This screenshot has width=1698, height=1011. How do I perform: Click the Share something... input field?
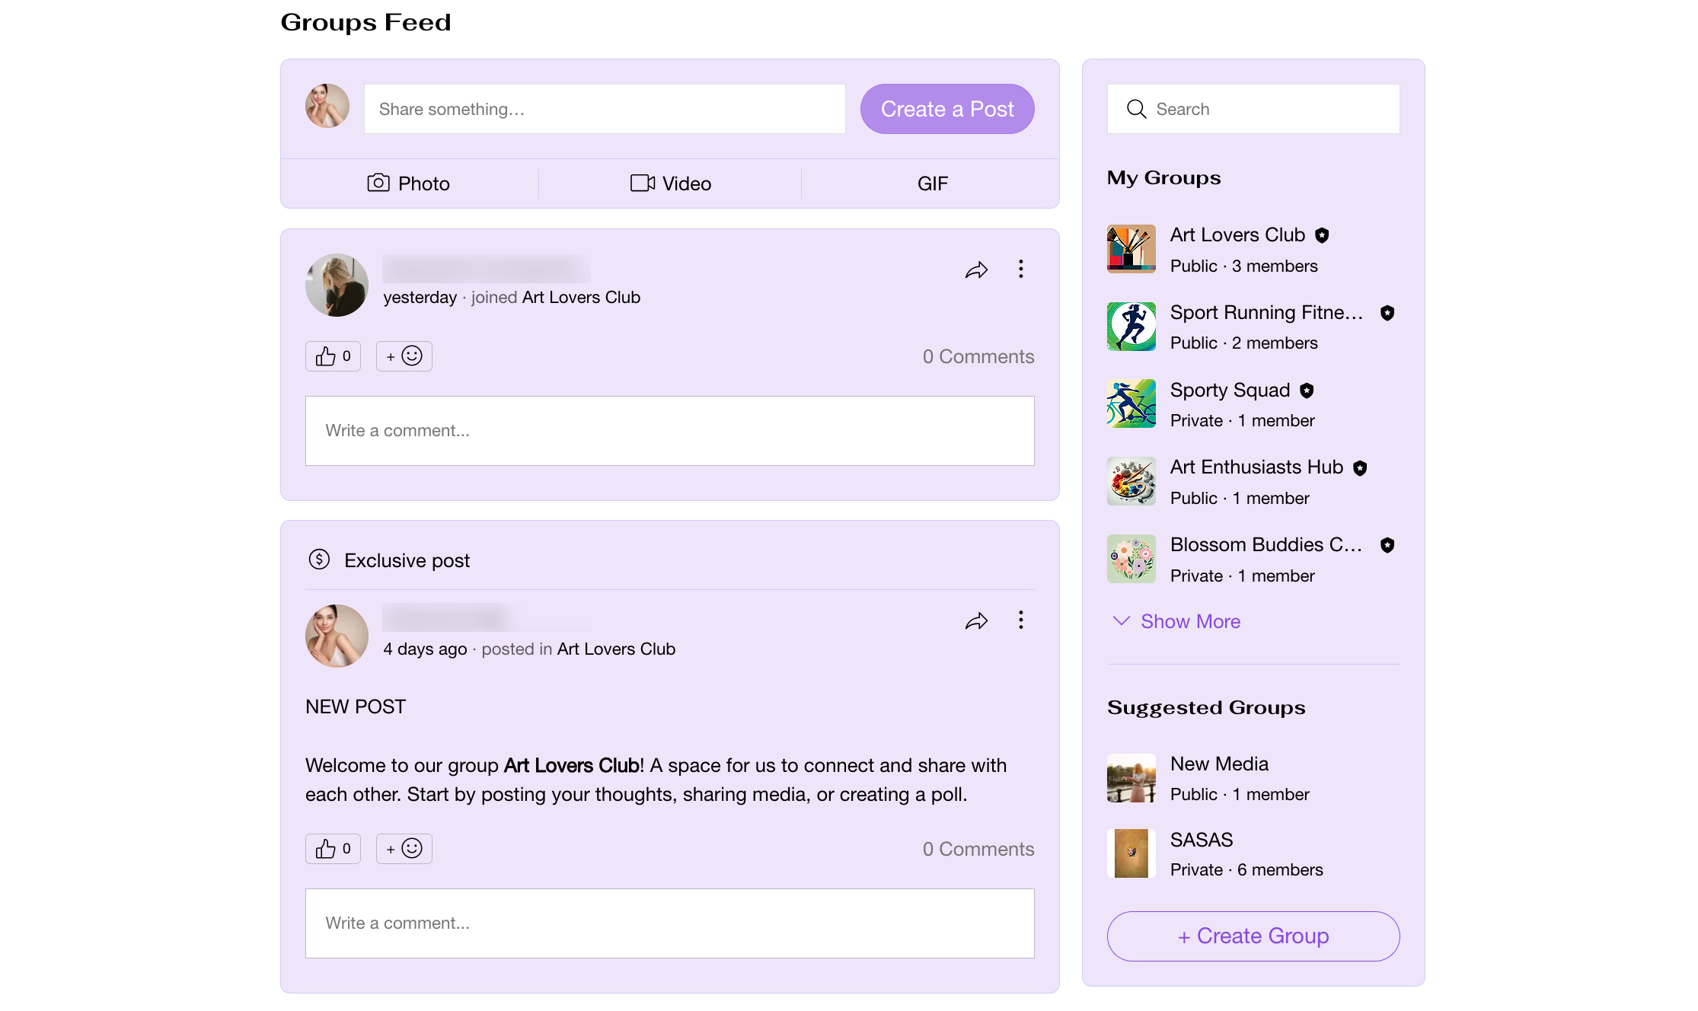click(x=605, y=108)
